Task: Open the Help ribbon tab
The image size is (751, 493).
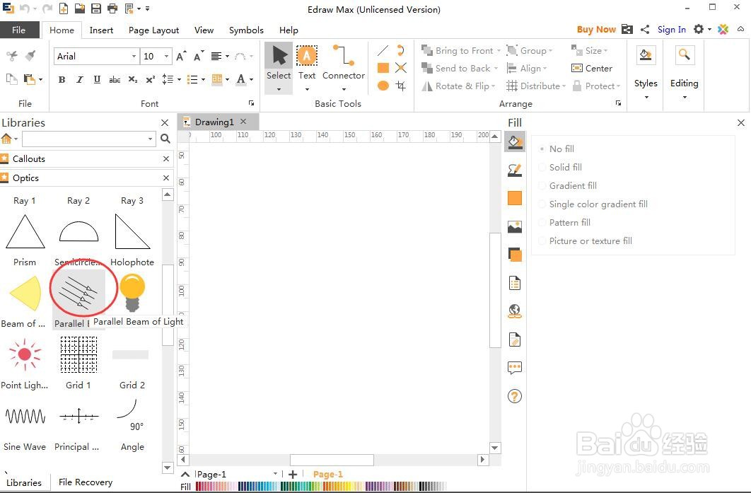Action: (289, 30)
